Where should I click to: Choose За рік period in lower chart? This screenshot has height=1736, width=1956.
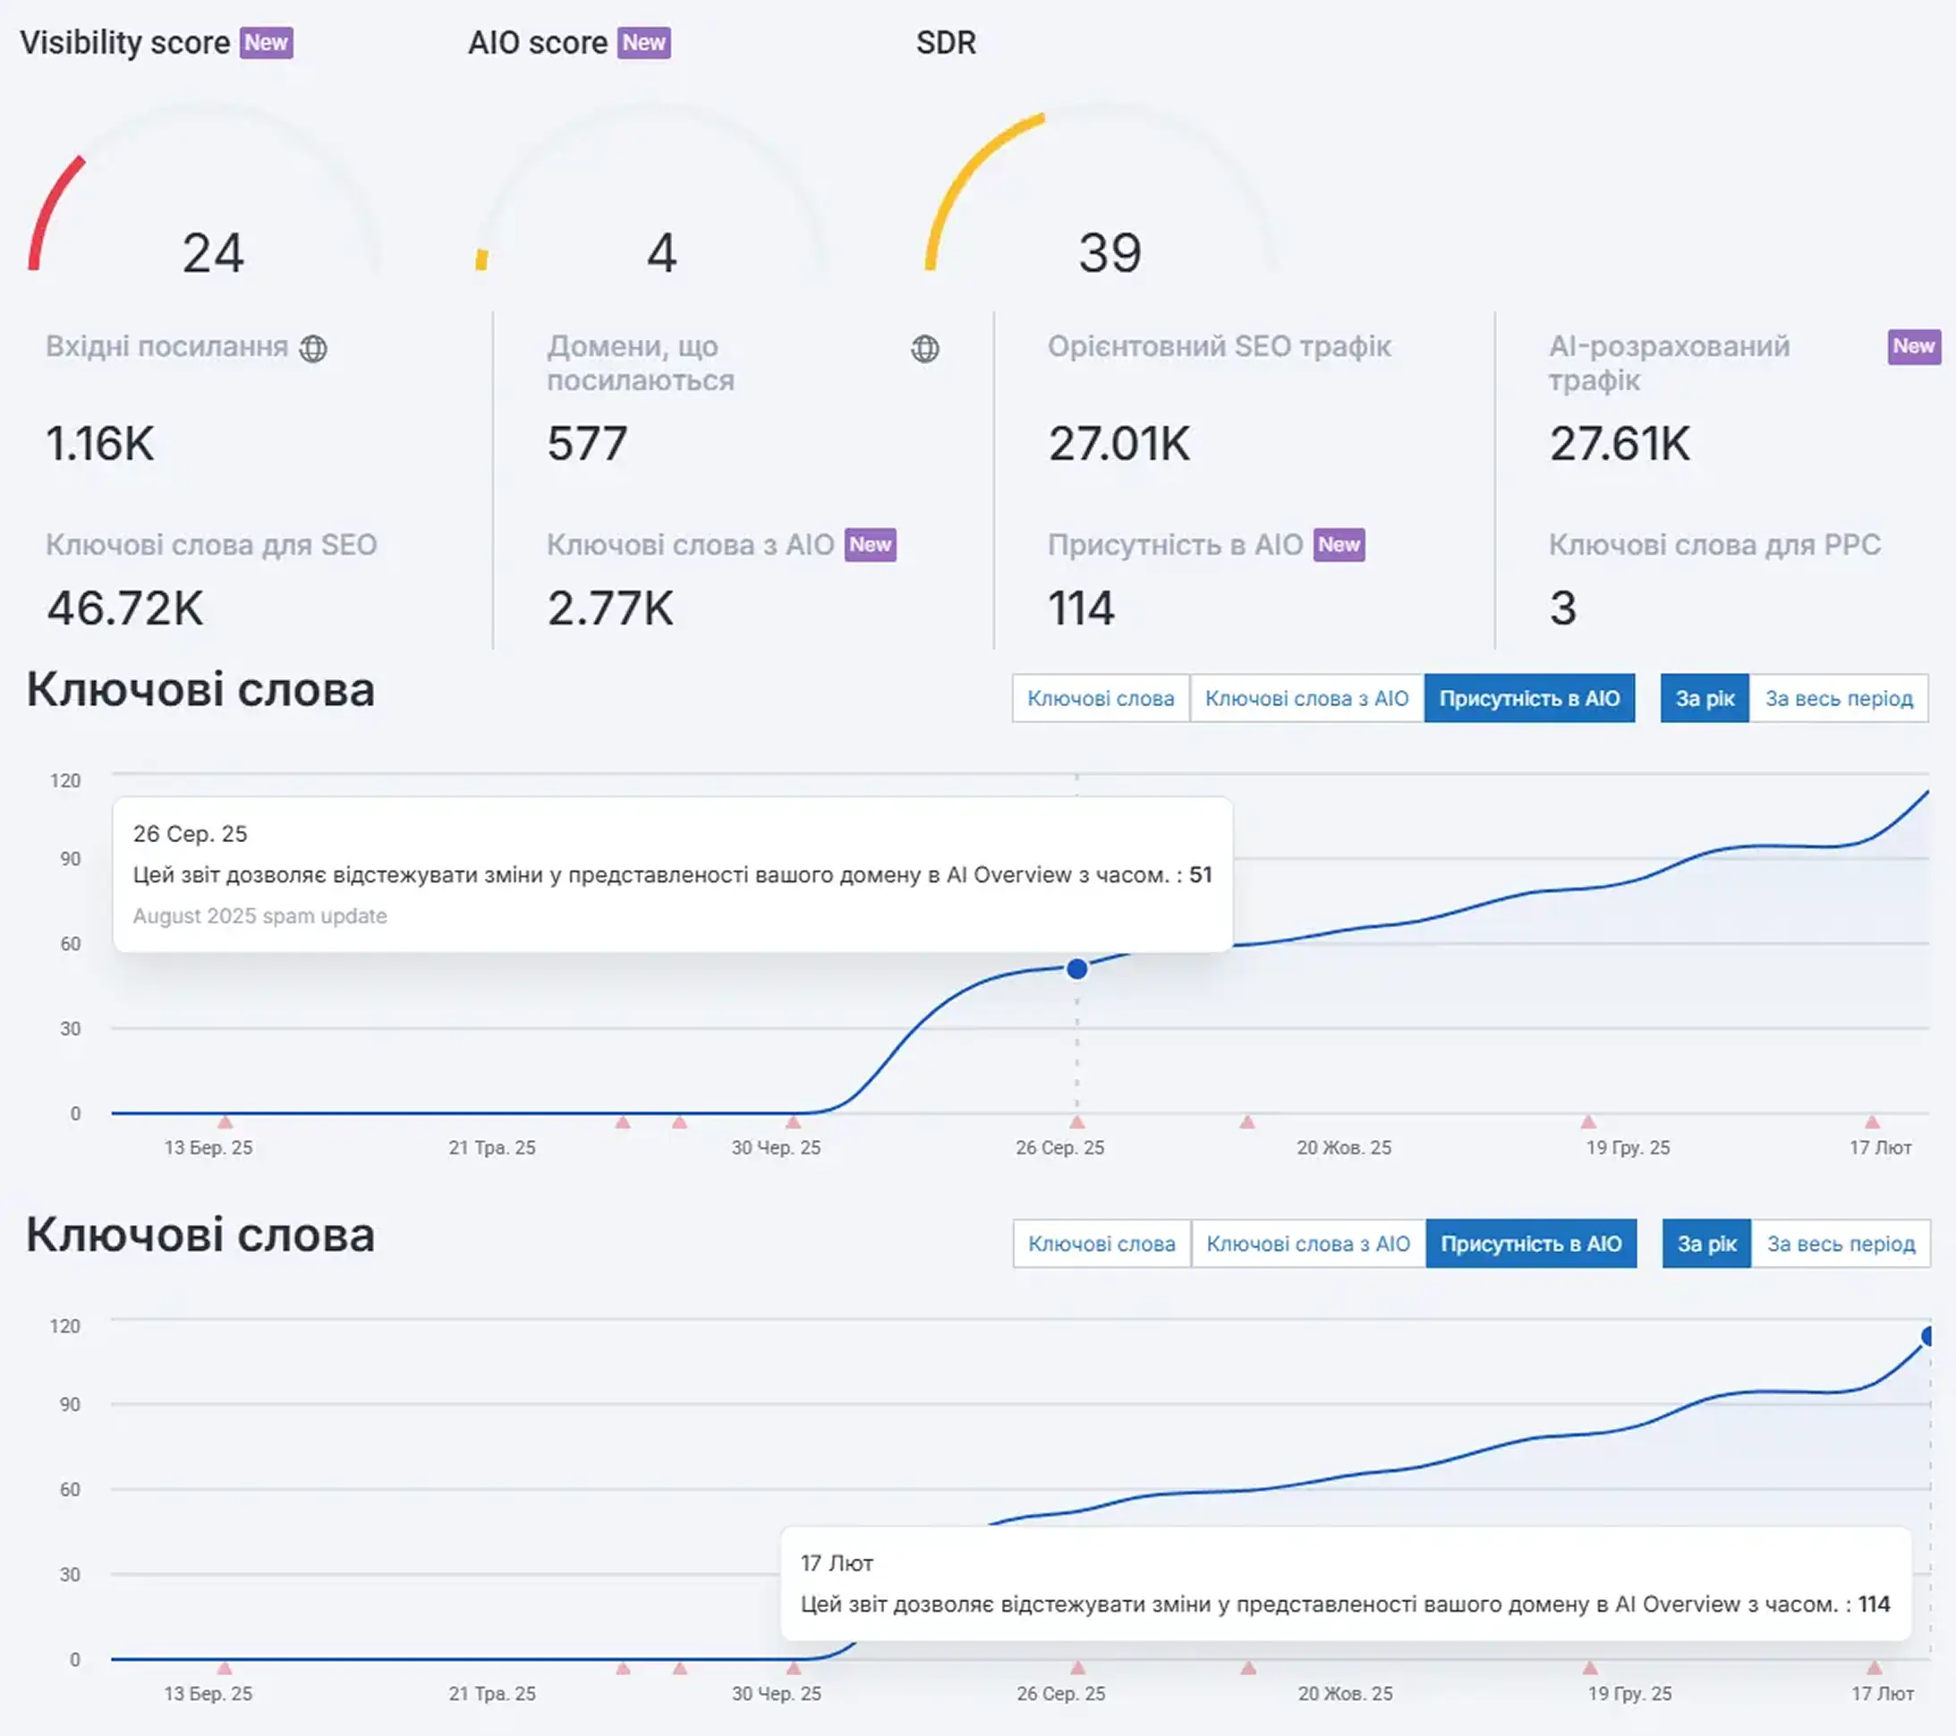point(1706,1243)
